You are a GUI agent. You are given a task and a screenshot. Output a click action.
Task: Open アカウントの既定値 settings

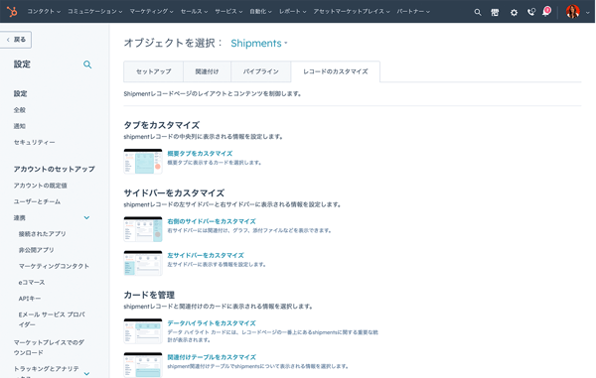[x=41, y=186]
